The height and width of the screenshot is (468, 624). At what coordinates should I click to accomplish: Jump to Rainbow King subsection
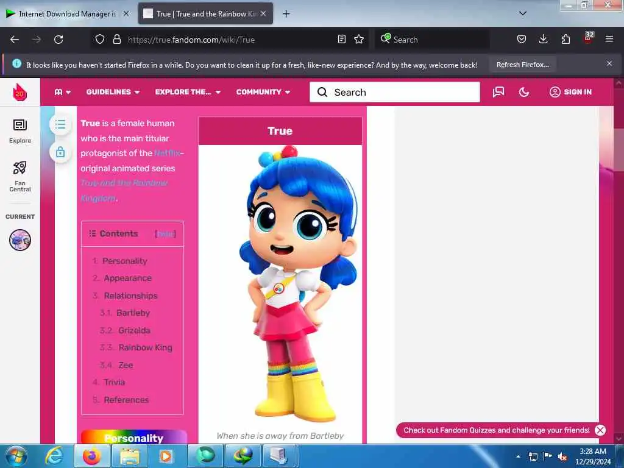tap(146, 347)
